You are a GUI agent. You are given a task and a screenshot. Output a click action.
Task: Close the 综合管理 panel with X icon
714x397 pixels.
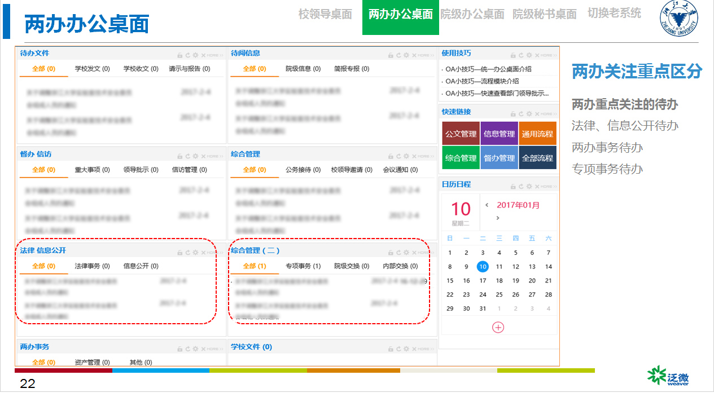414,156
